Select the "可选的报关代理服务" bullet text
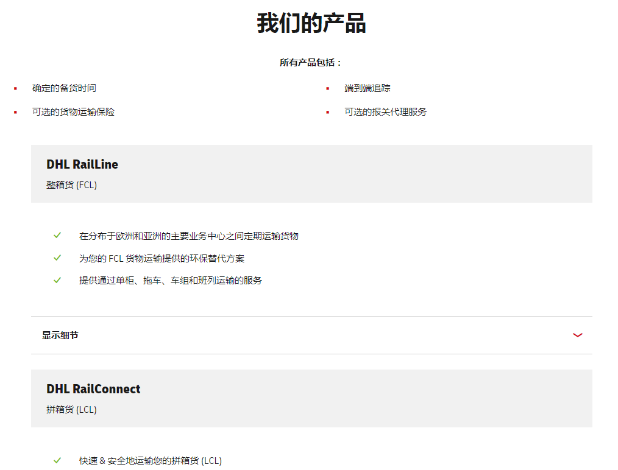Image resolution: width=618 pixels, height=470 pixels. (385, 112)
